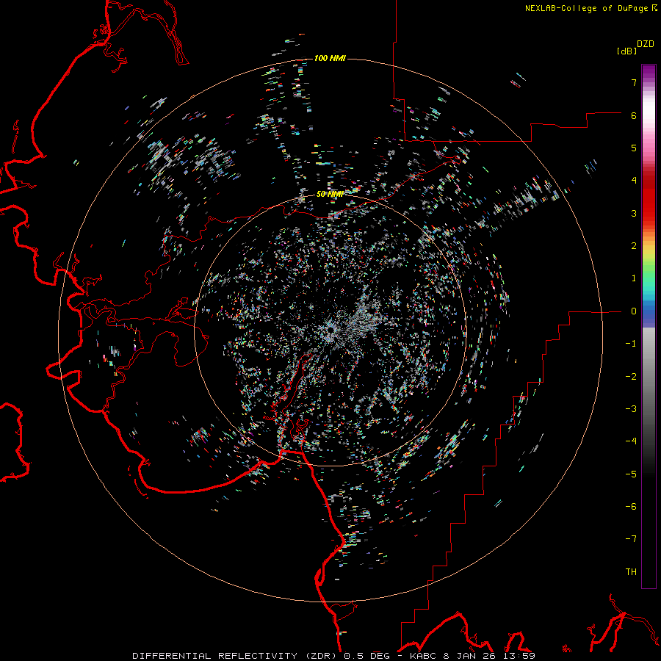
Task: Click the KABC radar site identifier
Action: pos(423,656)
